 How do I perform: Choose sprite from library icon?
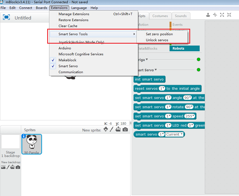[106, 129]
